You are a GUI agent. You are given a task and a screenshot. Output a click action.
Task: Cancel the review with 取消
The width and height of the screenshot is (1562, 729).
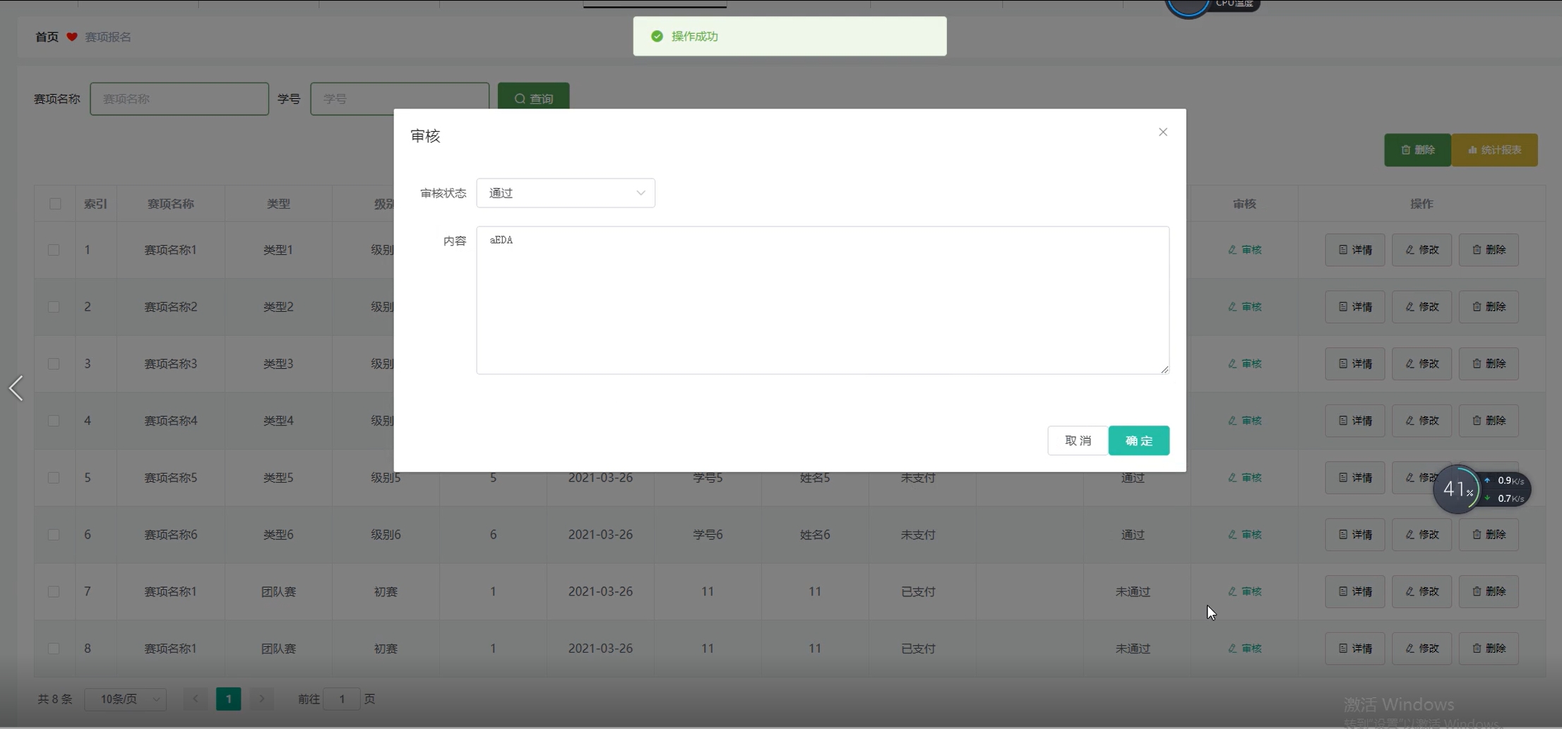point(1078,440)
